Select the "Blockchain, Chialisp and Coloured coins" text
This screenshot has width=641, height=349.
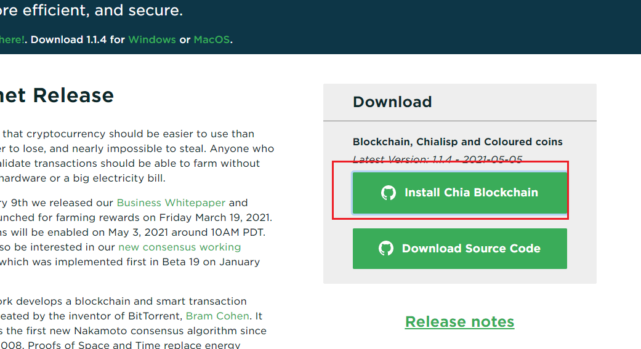click(x=458, y=142)
